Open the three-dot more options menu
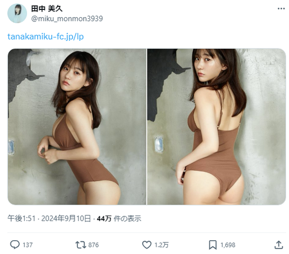Screen dimensions: 289x254 (x=281, y=9)
